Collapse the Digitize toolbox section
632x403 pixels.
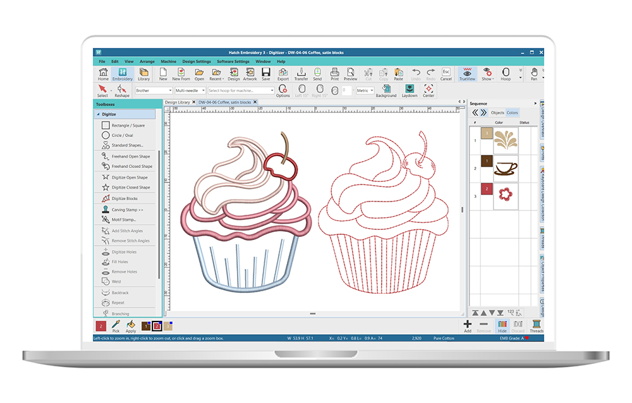[97, 114]
